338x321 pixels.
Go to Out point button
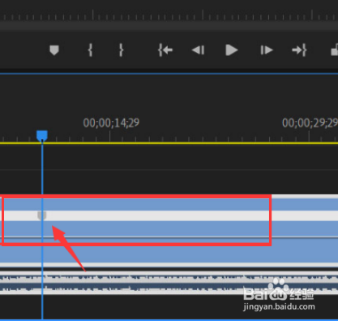pyautogui.click(x=299, y=50)
